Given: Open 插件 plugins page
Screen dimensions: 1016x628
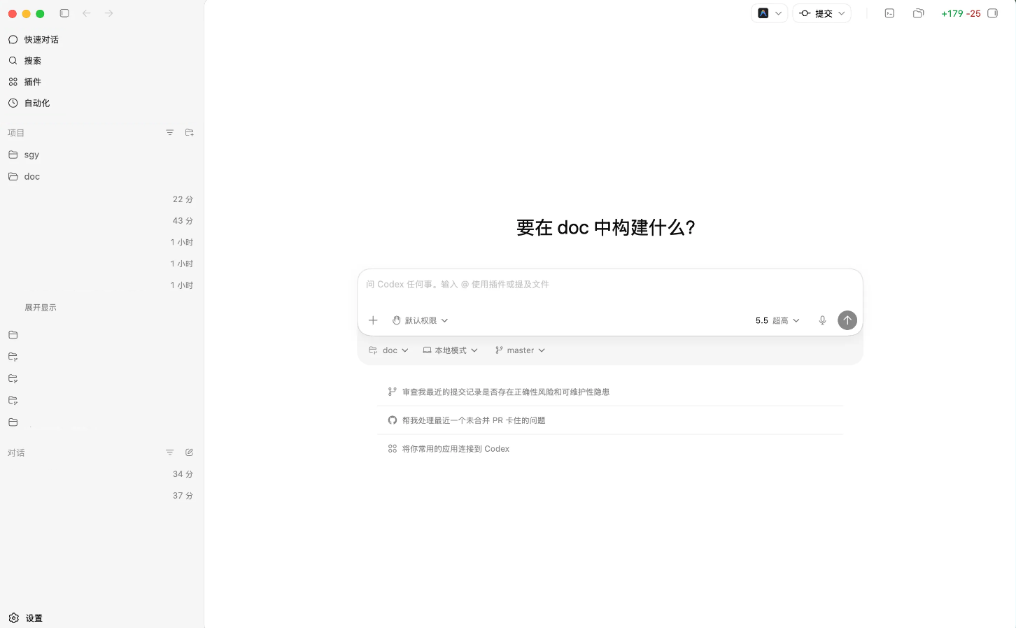Looking at the screenshot, I should point(102,82).
